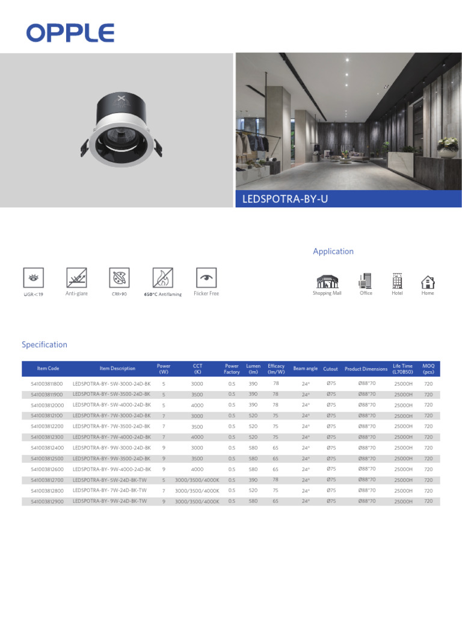Open the showroom interior photo

click(x=348, y=122)
